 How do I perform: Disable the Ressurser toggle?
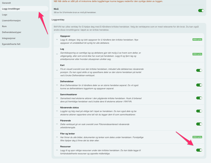pos(199,150)
